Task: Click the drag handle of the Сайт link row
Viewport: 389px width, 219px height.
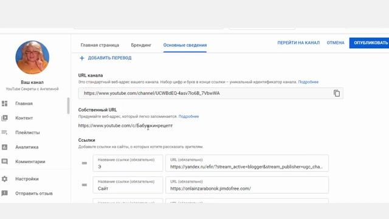Action: [84, 185]
